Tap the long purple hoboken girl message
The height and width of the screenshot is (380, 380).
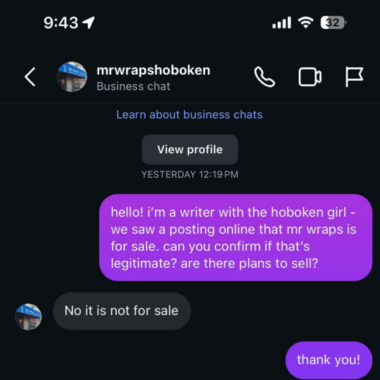236,237
